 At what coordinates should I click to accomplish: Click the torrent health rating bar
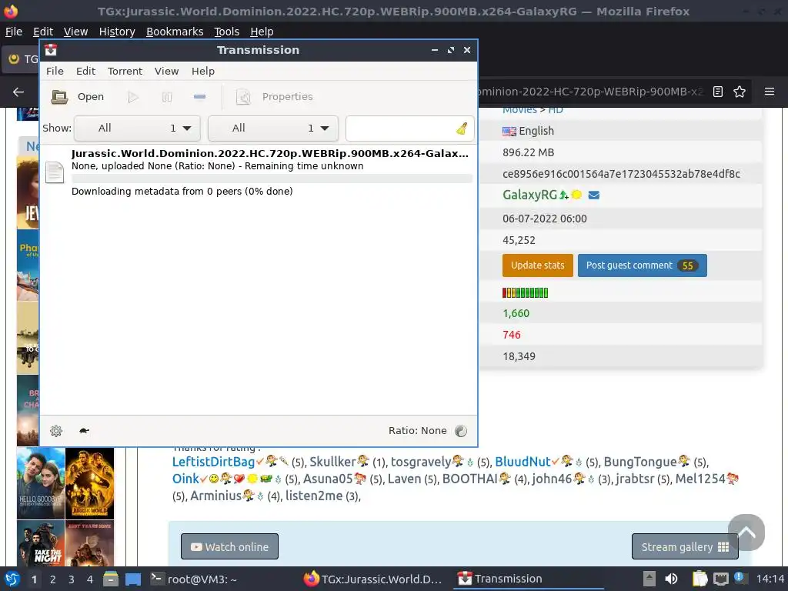[x=525, y=292]
